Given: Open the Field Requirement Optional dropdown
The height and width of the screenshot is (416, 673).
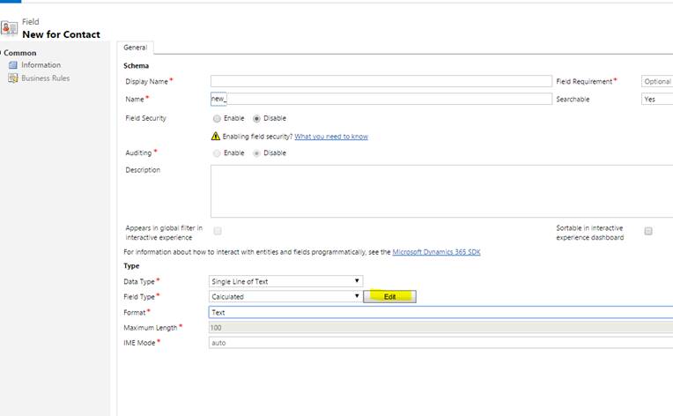Looking at the screenshot, I should (657, 81).
